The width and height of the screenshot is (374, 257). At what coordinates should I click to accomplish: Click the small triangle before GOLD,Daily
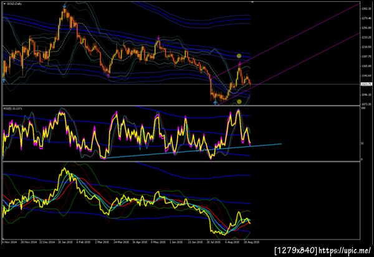(5, 4)
